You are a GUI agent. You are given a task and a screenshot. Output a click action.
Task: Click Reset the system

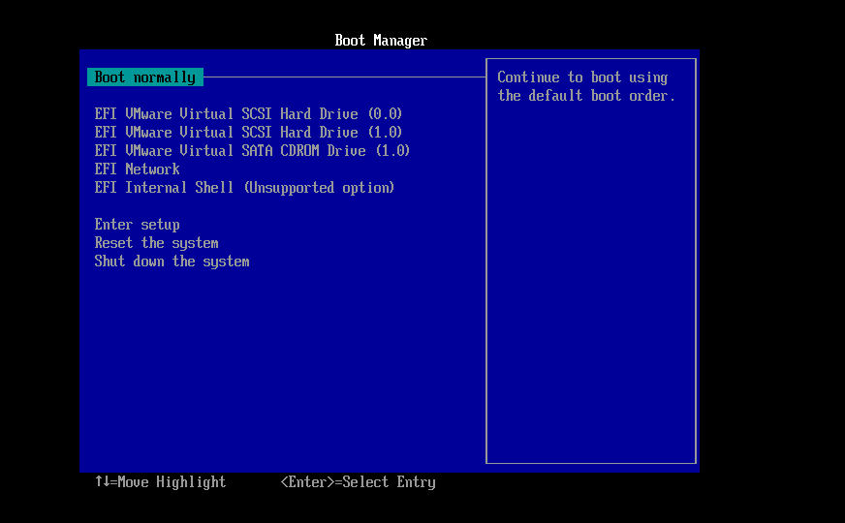[x=156, y=243]
